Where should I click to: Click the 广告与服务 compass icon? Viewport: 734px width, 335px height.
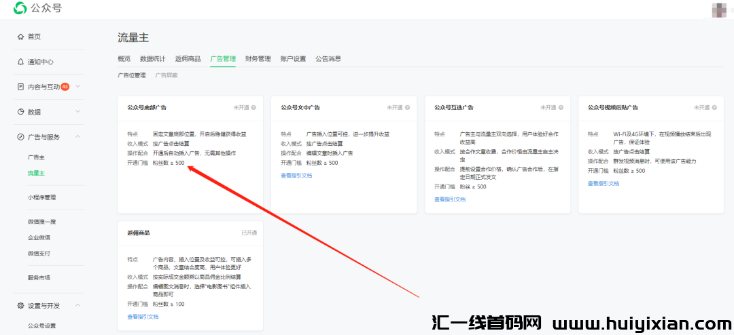tap(21, 137)
